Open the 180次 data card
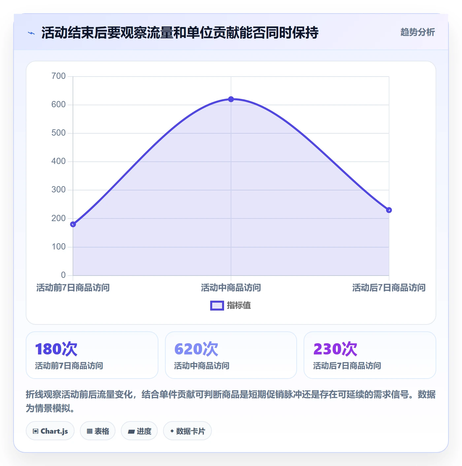The image size is (462, 466). pyautogui.click(x=92, y=355)
